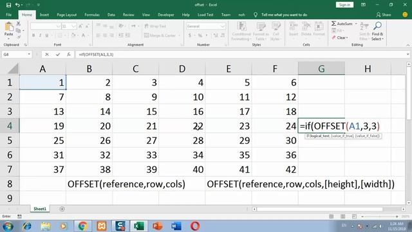Select row 4 header
The height and width of the screenshot is (232, 412).
click(x=10, y=126)
